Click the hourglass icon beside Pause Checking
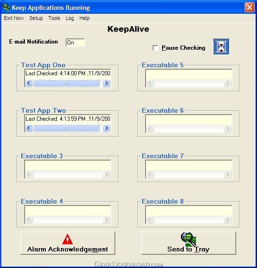The height and width of the screenshot is (268, 257). (x=221, y=47)
